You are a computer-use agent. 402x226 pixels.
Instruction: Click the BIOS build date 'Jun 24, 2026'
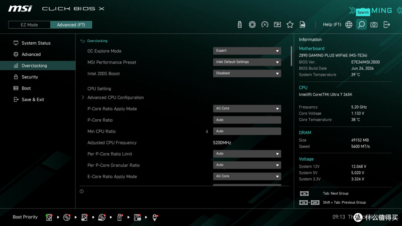tap(362, 68)
